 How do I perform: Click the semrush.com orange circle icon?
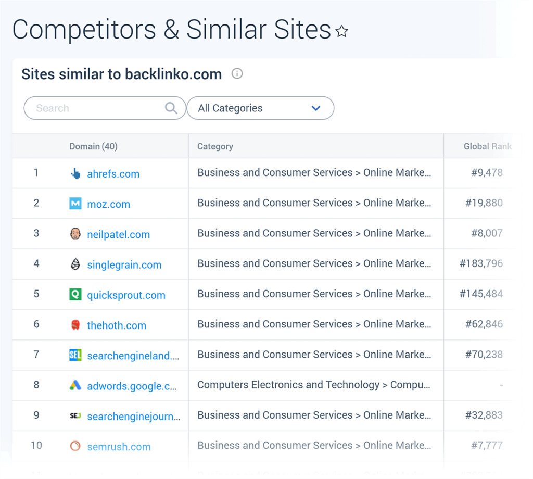coord(75,446)
